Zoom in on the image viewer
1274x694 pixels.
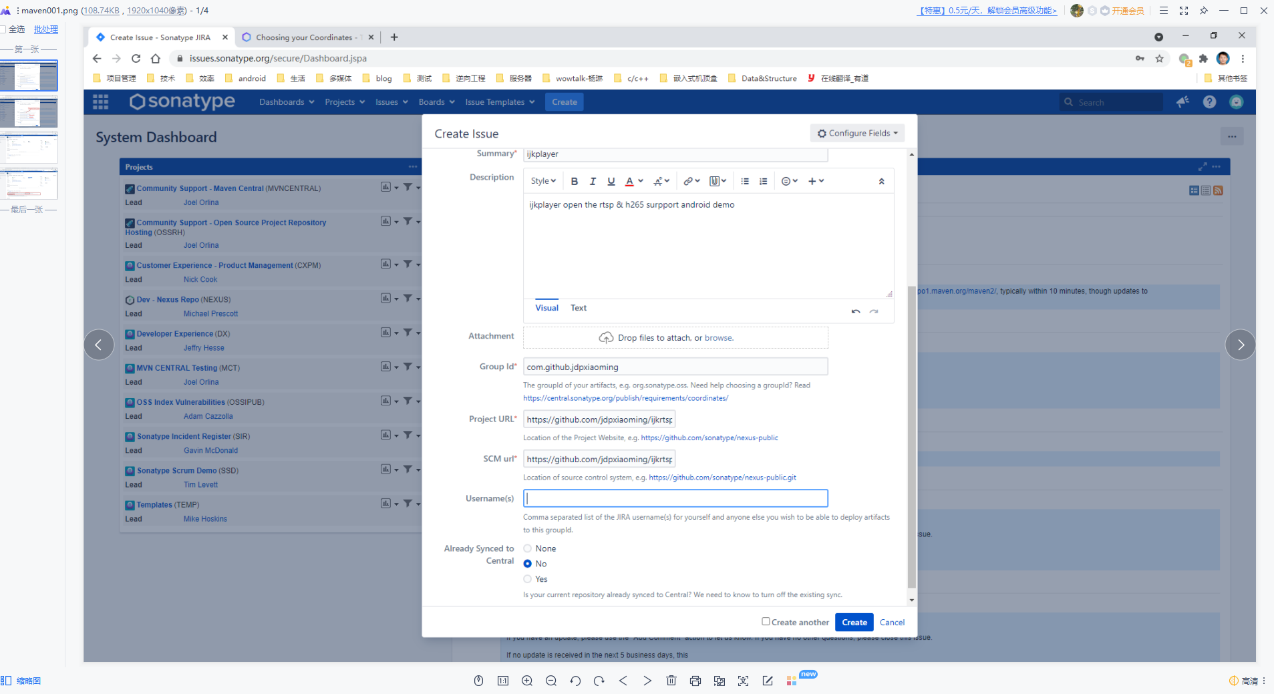[x=527, y=681]
